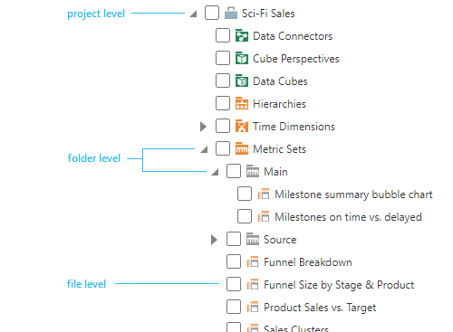The image size is (453, 332).
Task: Collapse the Metric Sets folder
Action: point(205,149)
